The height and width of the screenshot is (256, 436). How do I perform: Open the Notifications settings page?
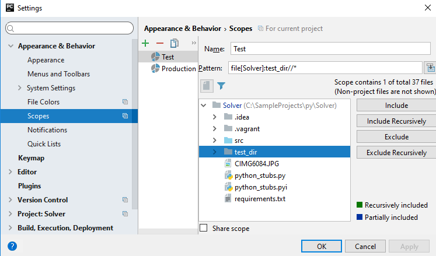click(47, 130)
